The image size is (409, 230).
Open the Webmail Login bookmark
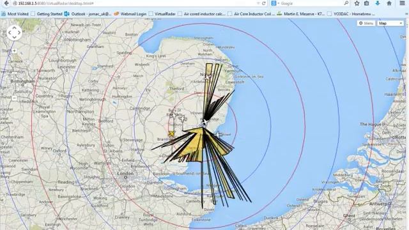[130, 14]
